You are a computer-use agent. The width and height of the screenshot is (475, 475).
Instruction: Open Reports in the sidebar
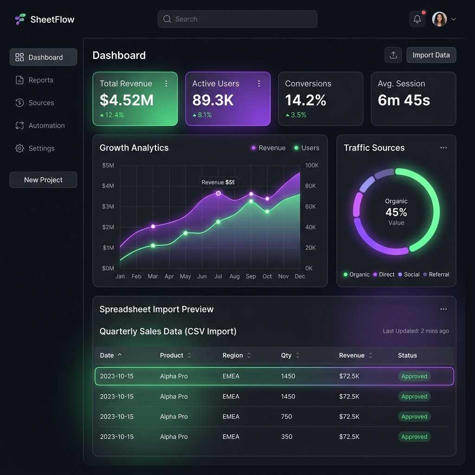coord(43,80)
